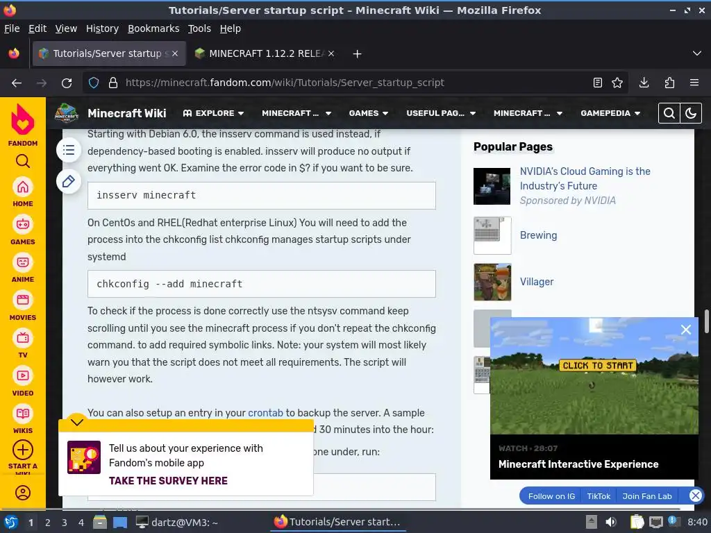
Task: Click Minecraft Wiki logo image
Action: pyautogui.click(x=66, y=113)
